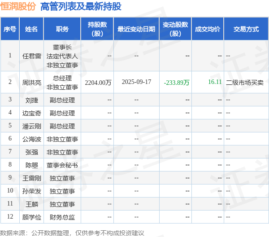The height and width of the screenshot is (237, 269).
Task: Click 独立董事 in 王麟's row
Action: click(x=62, y=204)
